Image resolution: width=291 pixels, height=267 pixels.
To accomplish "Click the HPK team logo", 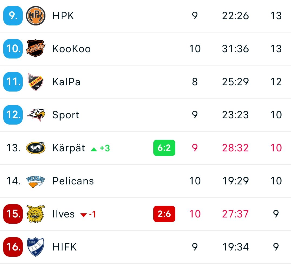I will pos(35,16).
